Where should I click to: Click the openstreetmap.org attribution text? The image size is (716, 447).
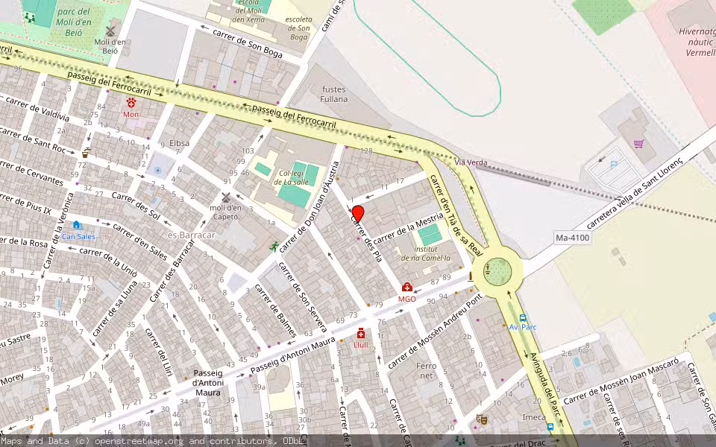click(x=138, y=441)
